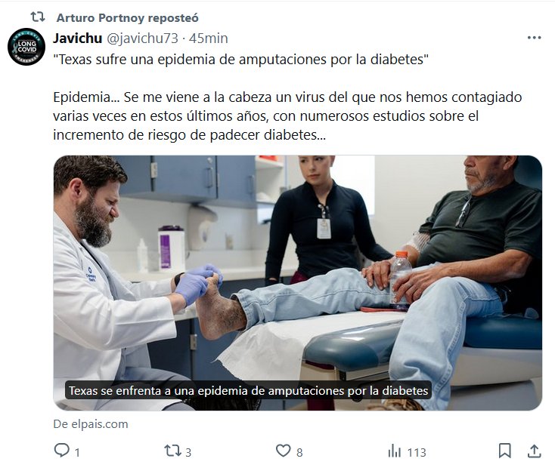The image size is (555, 471).
Task: View the 3 reposts count
Action: 188,452
